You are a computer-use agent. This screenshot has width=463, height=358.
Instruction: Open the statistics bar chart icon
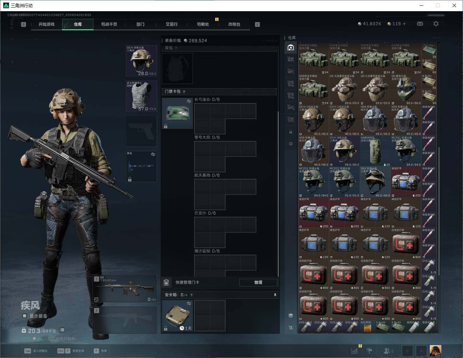[x=355, y=350]
